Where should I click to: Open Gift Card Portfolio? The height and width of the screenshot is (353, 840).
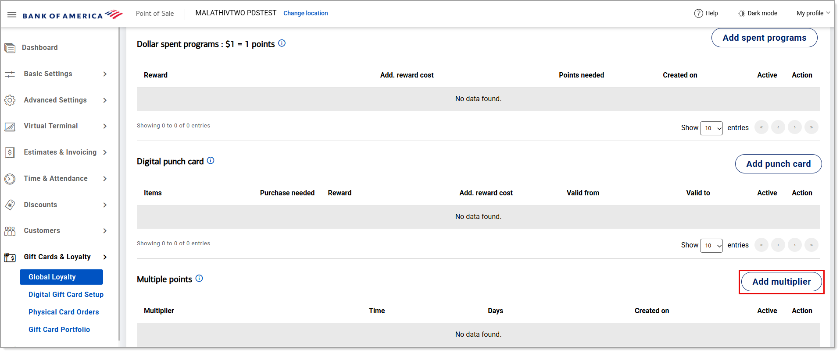(59, 329)
